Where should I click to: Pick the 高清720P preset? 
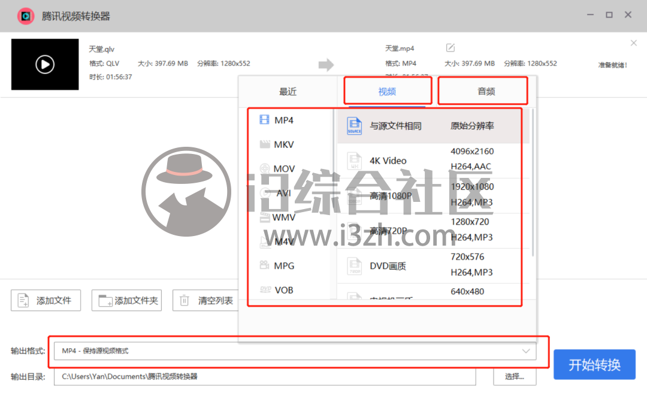click(433, 231)
